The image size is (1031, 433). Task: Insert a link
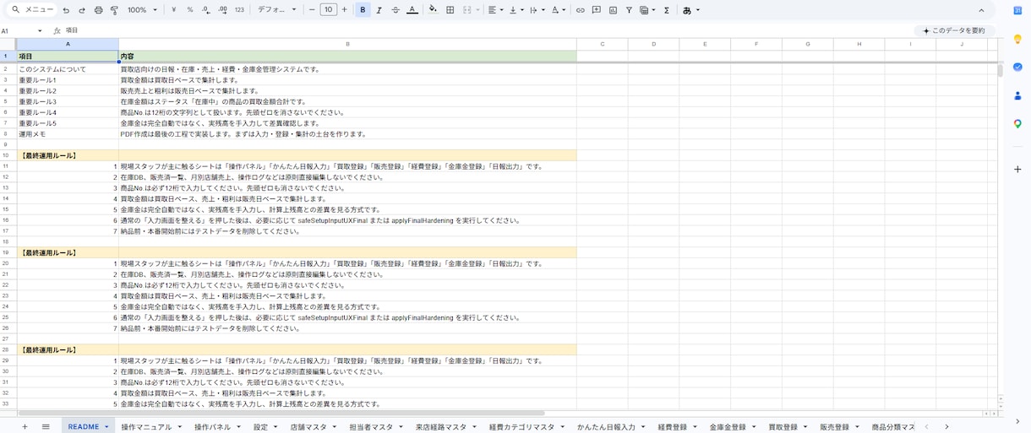(x=580, y=10)
